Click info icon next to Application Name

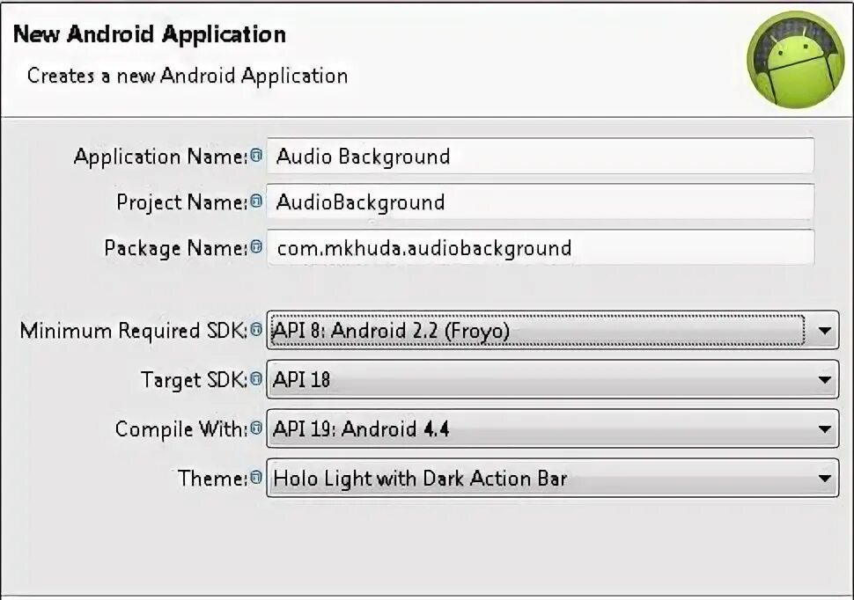pyautogui.click(x=256, y=156)
